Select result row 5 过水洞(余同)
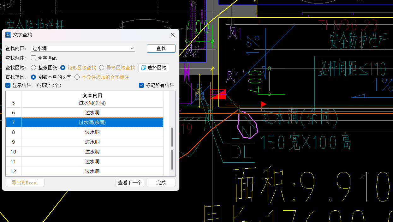Screen dimensions: 393x222 (x=85, y=103)
